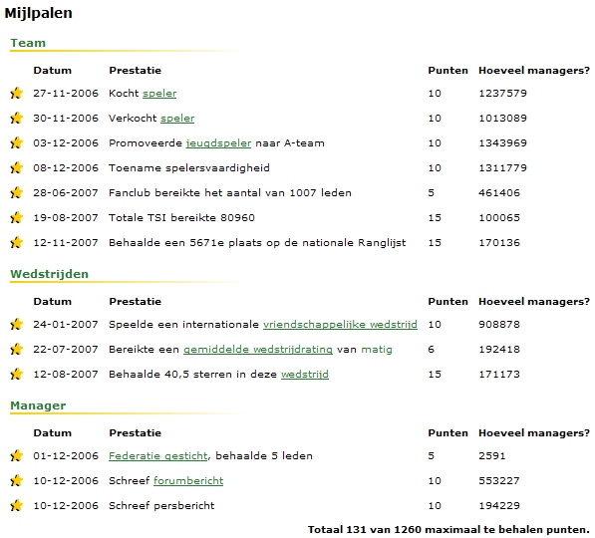
Task: Open the forumbericht link
Action: tap(188, 480)
